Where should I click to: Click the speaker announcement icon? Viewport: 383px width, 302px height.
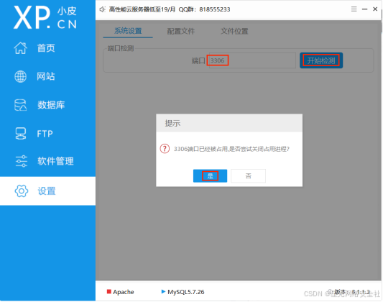(102, 9)
